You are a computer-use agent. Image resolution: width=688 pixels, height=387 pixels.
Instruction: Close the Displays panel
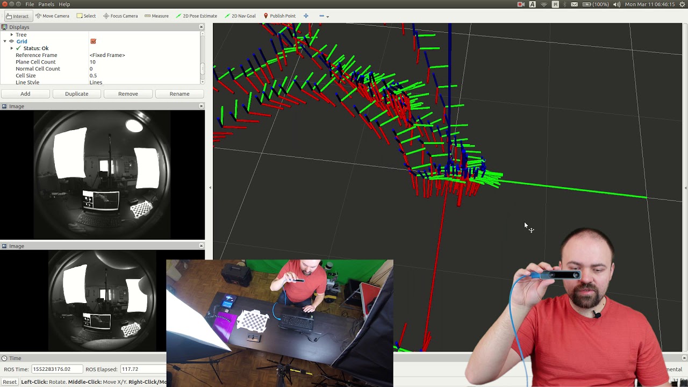(202, 27)
